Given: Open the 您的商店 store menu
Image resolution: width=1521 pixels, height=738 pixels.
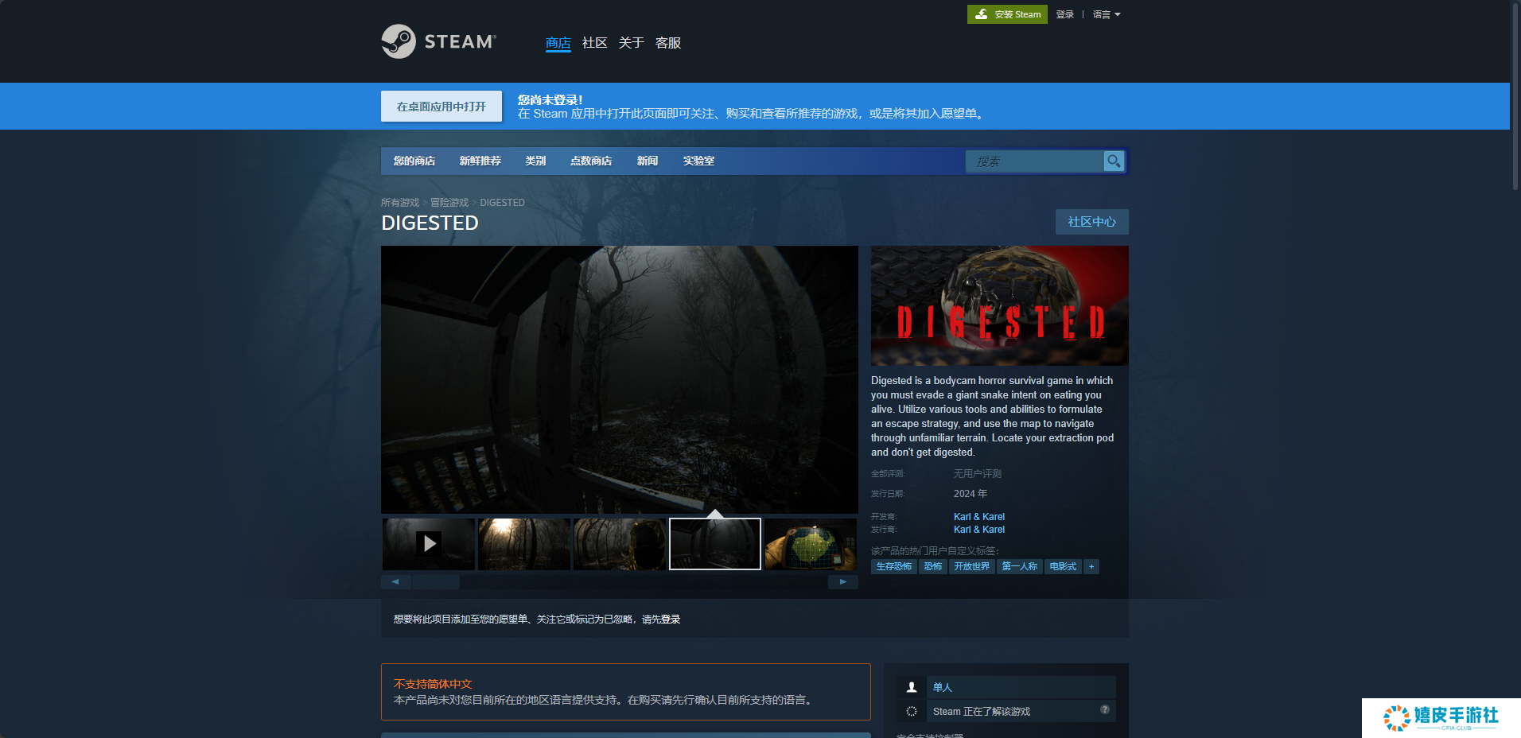Looking at the screenshot, I should (414, 161).
